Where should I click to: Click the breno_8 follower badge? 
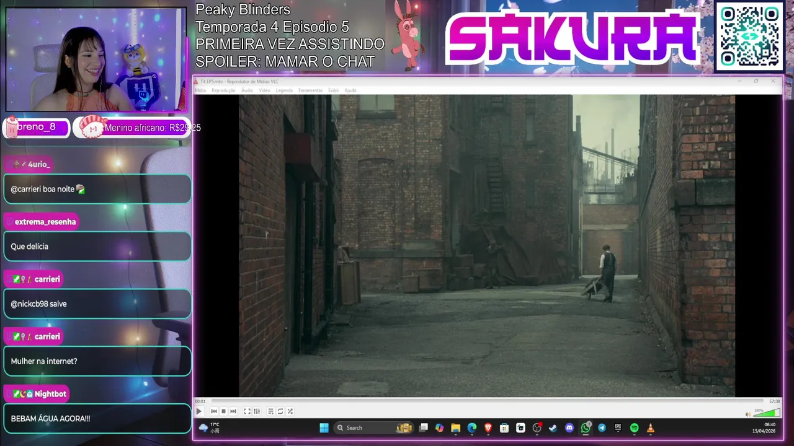36,127
